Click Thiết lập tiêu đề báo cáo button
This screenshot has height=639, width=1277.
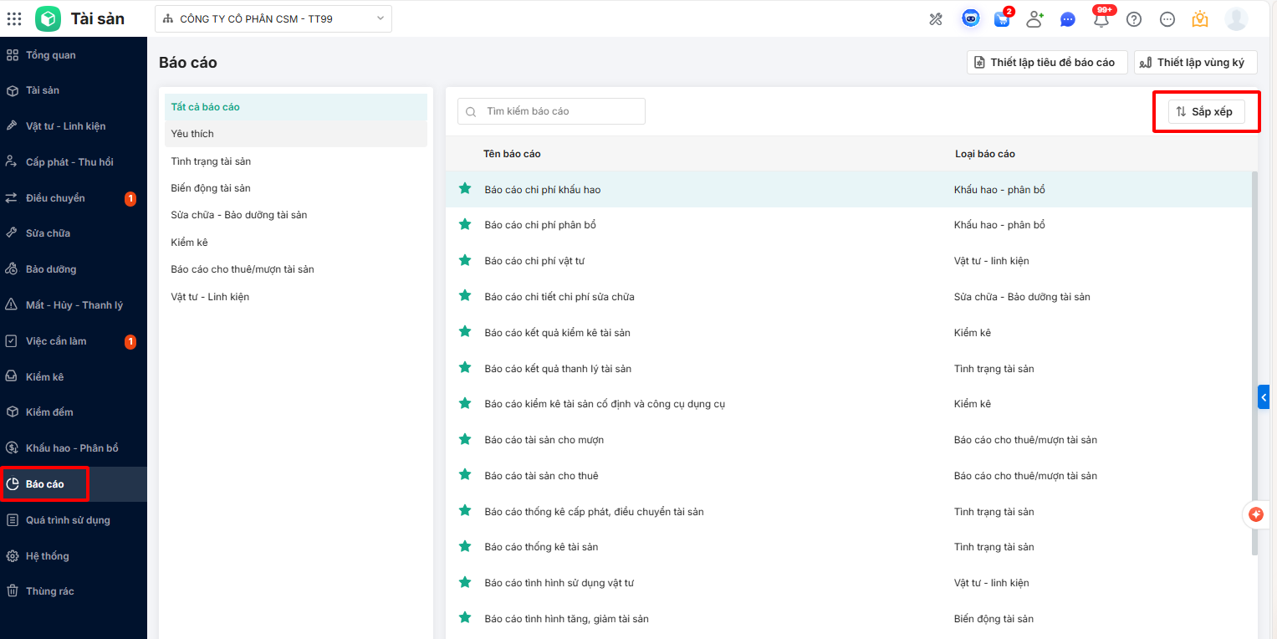tap(1046, 63)
